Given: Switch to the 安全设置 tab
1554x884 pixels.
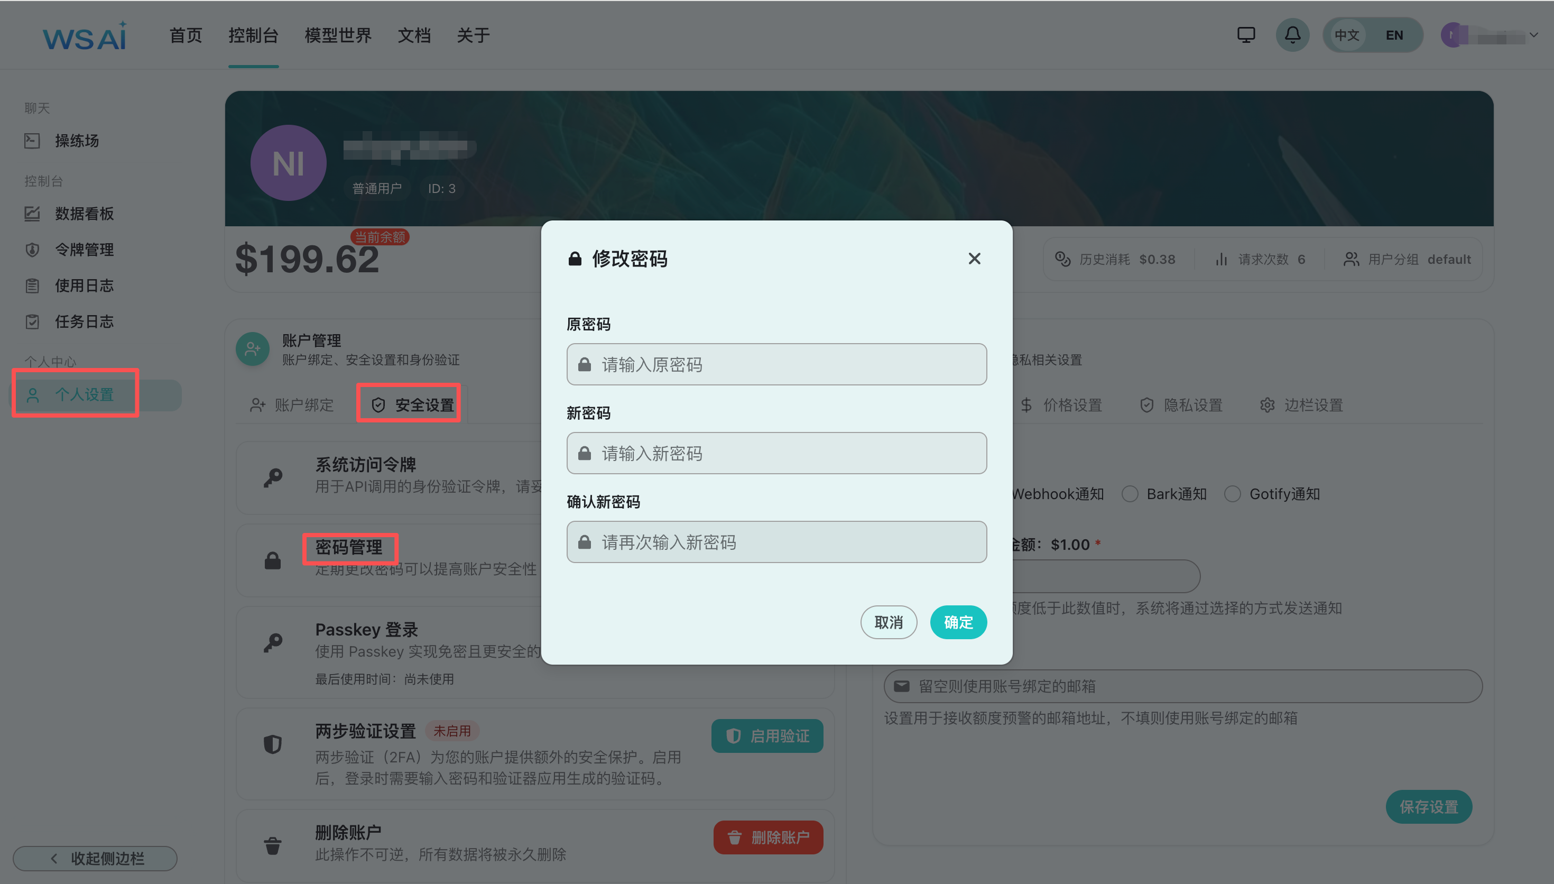Looking at the screenshot, I should (x=413, y=405).
